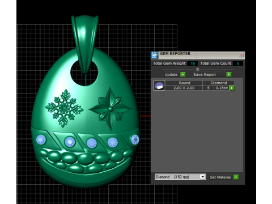Select the rightmost blue gem on the pendant edge

135,139
